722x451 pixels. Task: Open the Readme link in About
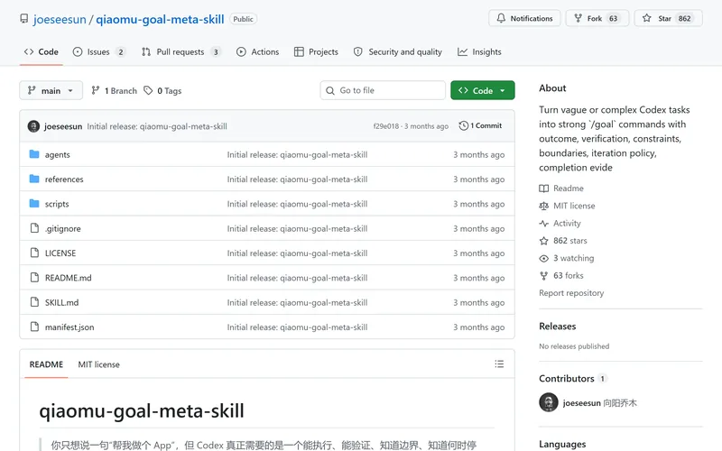coord(569,189)
